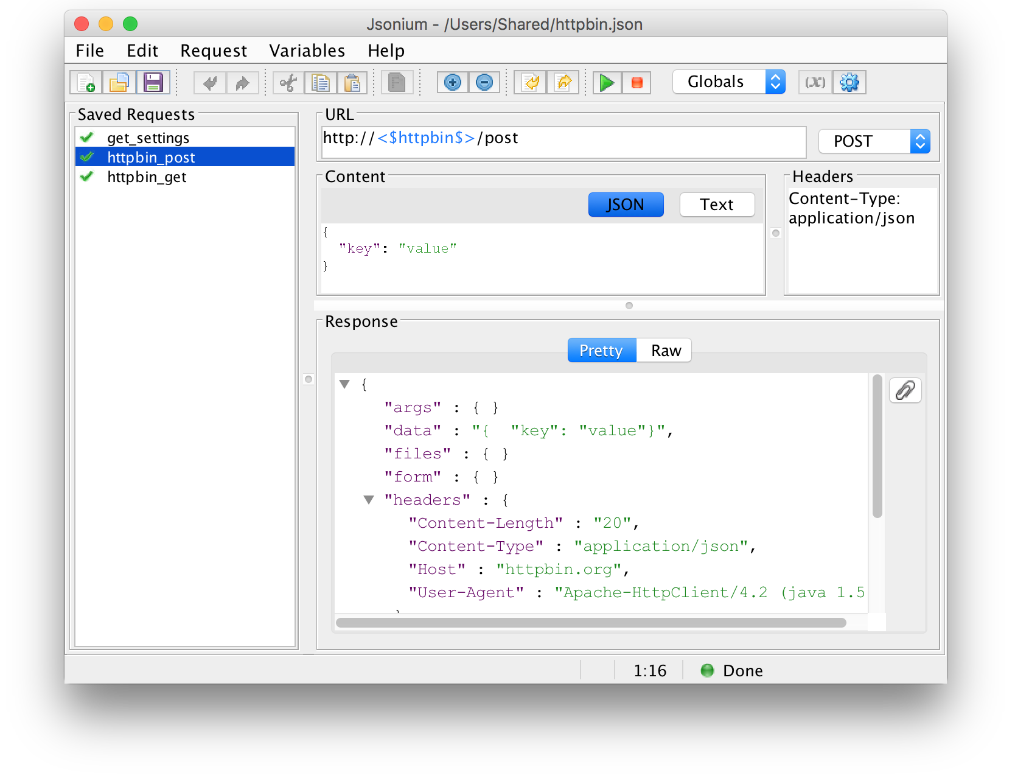This screenshot has width=1015, height=781.
Task: Click the "Host" key in response
Action: [x=437, y=569]
